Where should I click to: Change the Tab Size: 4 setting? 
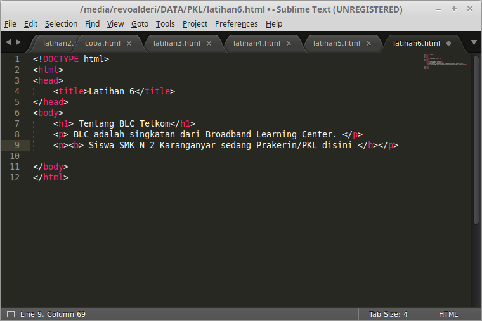pyautogui.click(x=388, y=314)
